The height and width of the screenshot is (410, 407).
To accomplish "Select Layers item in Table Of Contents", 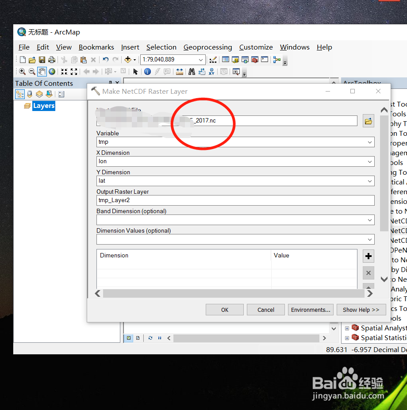I will click(x=44, y=106).
